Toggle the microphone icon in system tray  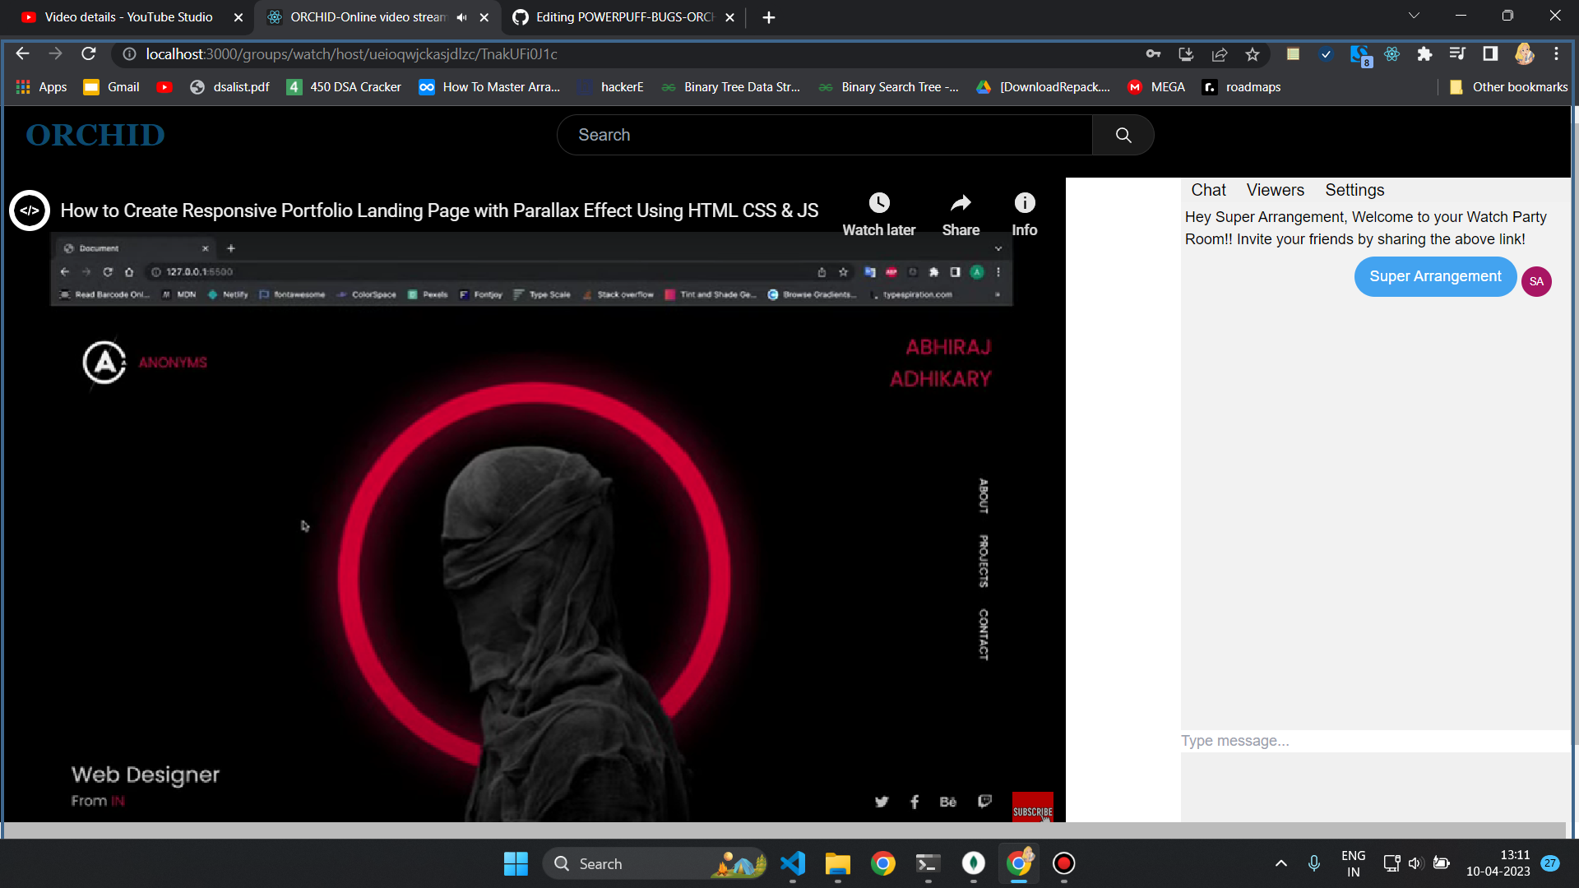click(1314, 863)
